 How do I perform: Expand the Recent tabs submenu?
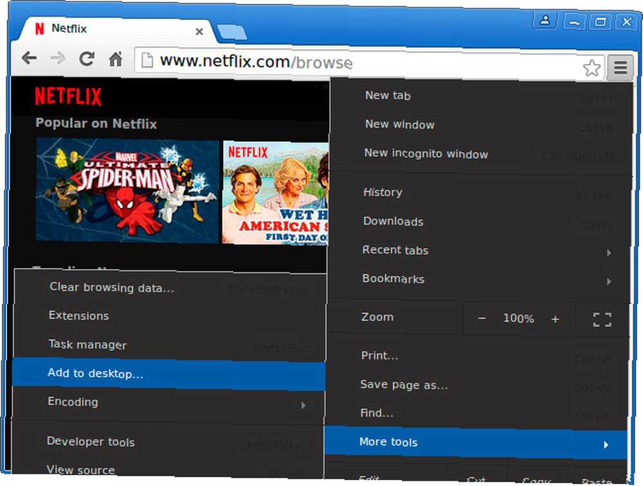480,250
